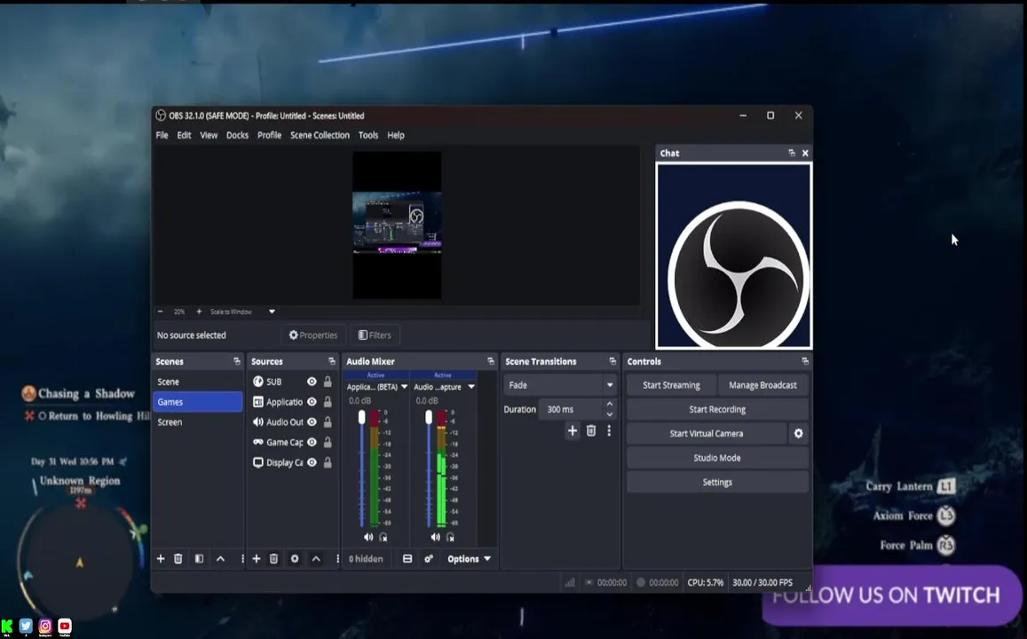Click the 300 ms duration field

(x=571, y=409)
